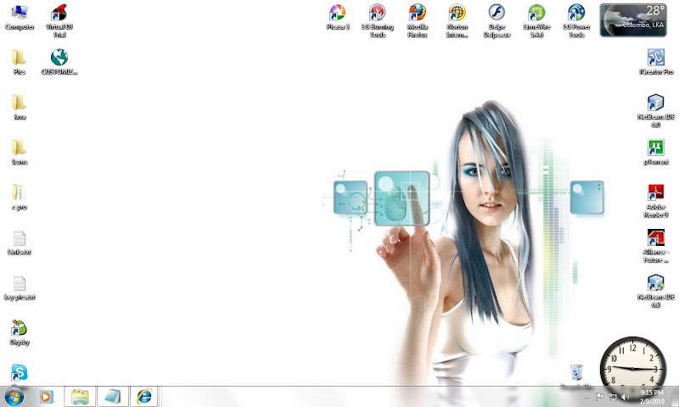Open the Pics folder
The width and height of the screenshot is (679, 407).
tap(19, 62)
